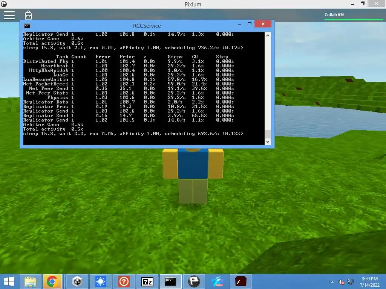Click the RCCService console scrollbar thumb
Viewport: 386px width, 289px height.
268,134
